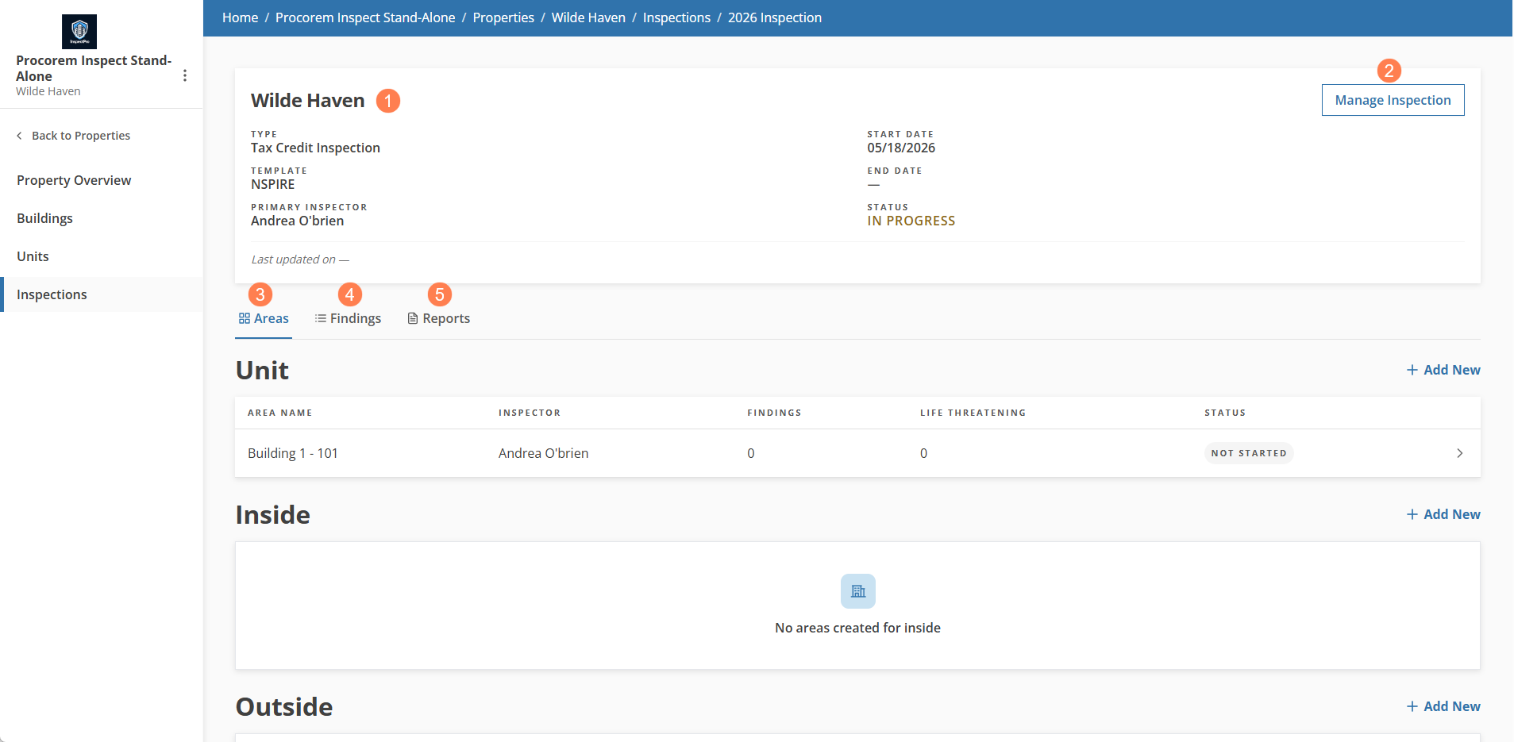Add a new Unit area
Image resolution: width=1514 pixels, height=742 pixels.
coord(1443,370)
